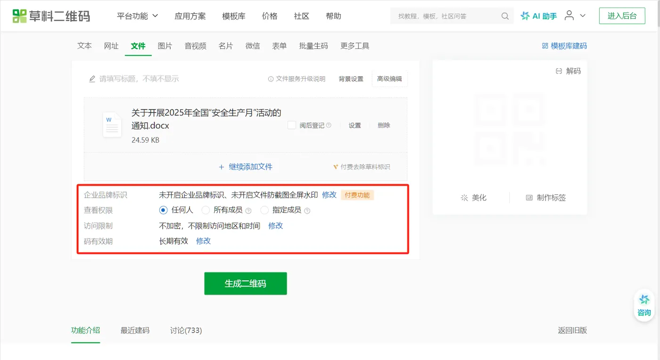The image size is (660, 360).
Task: Click the 高级编辑 button
Action: click(389, 79)
